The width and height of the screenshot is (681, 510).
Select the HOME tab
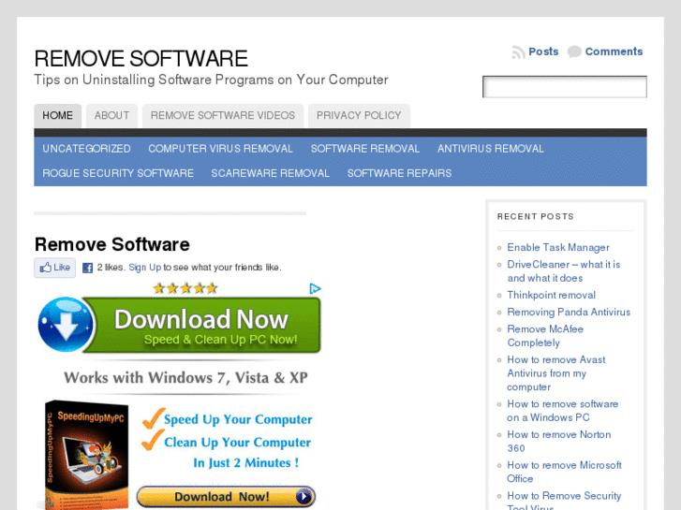pos(58,115)
